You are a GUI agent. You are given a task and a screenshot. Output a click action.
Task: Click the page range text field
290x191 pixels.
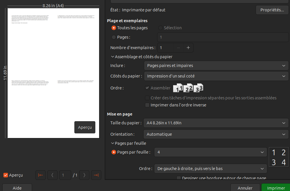coord(223,37)
